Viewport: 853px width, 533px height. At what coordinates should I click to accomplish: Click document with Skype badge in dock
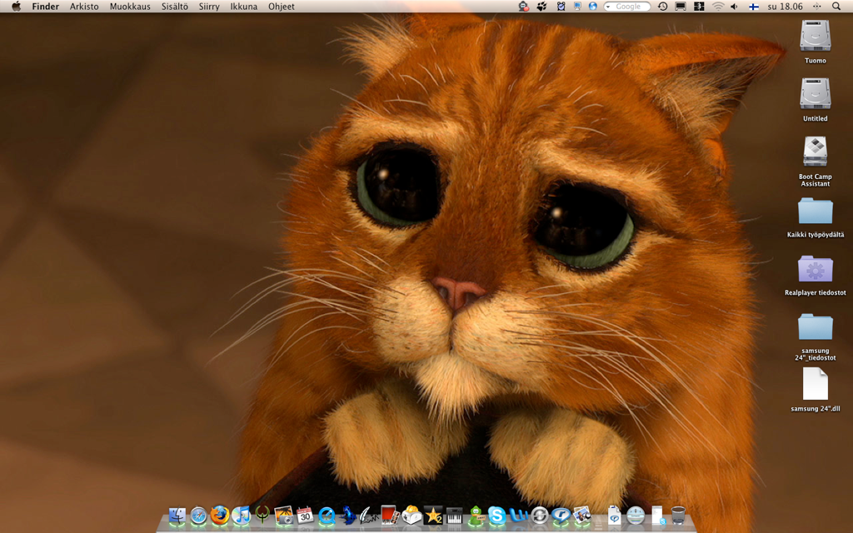tap(657, 515)
